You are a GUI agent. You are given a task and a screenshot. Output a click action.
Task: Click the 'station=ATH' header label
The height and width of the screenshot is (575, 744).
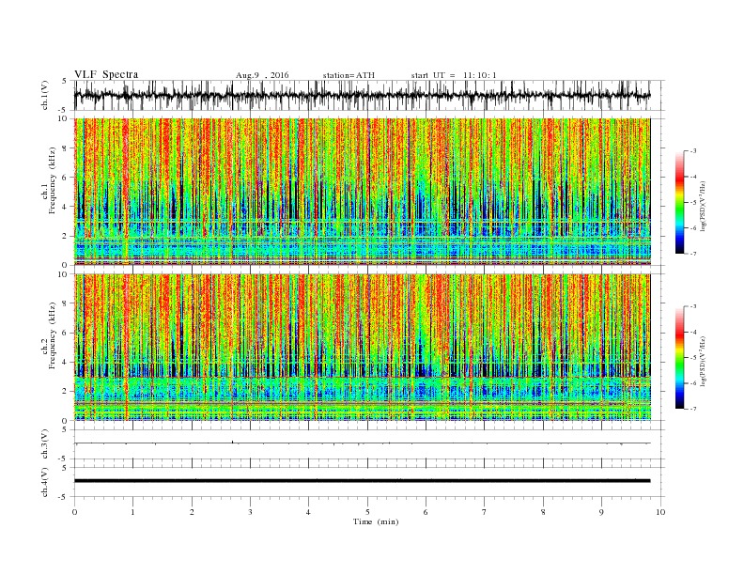tap(349, 75)
